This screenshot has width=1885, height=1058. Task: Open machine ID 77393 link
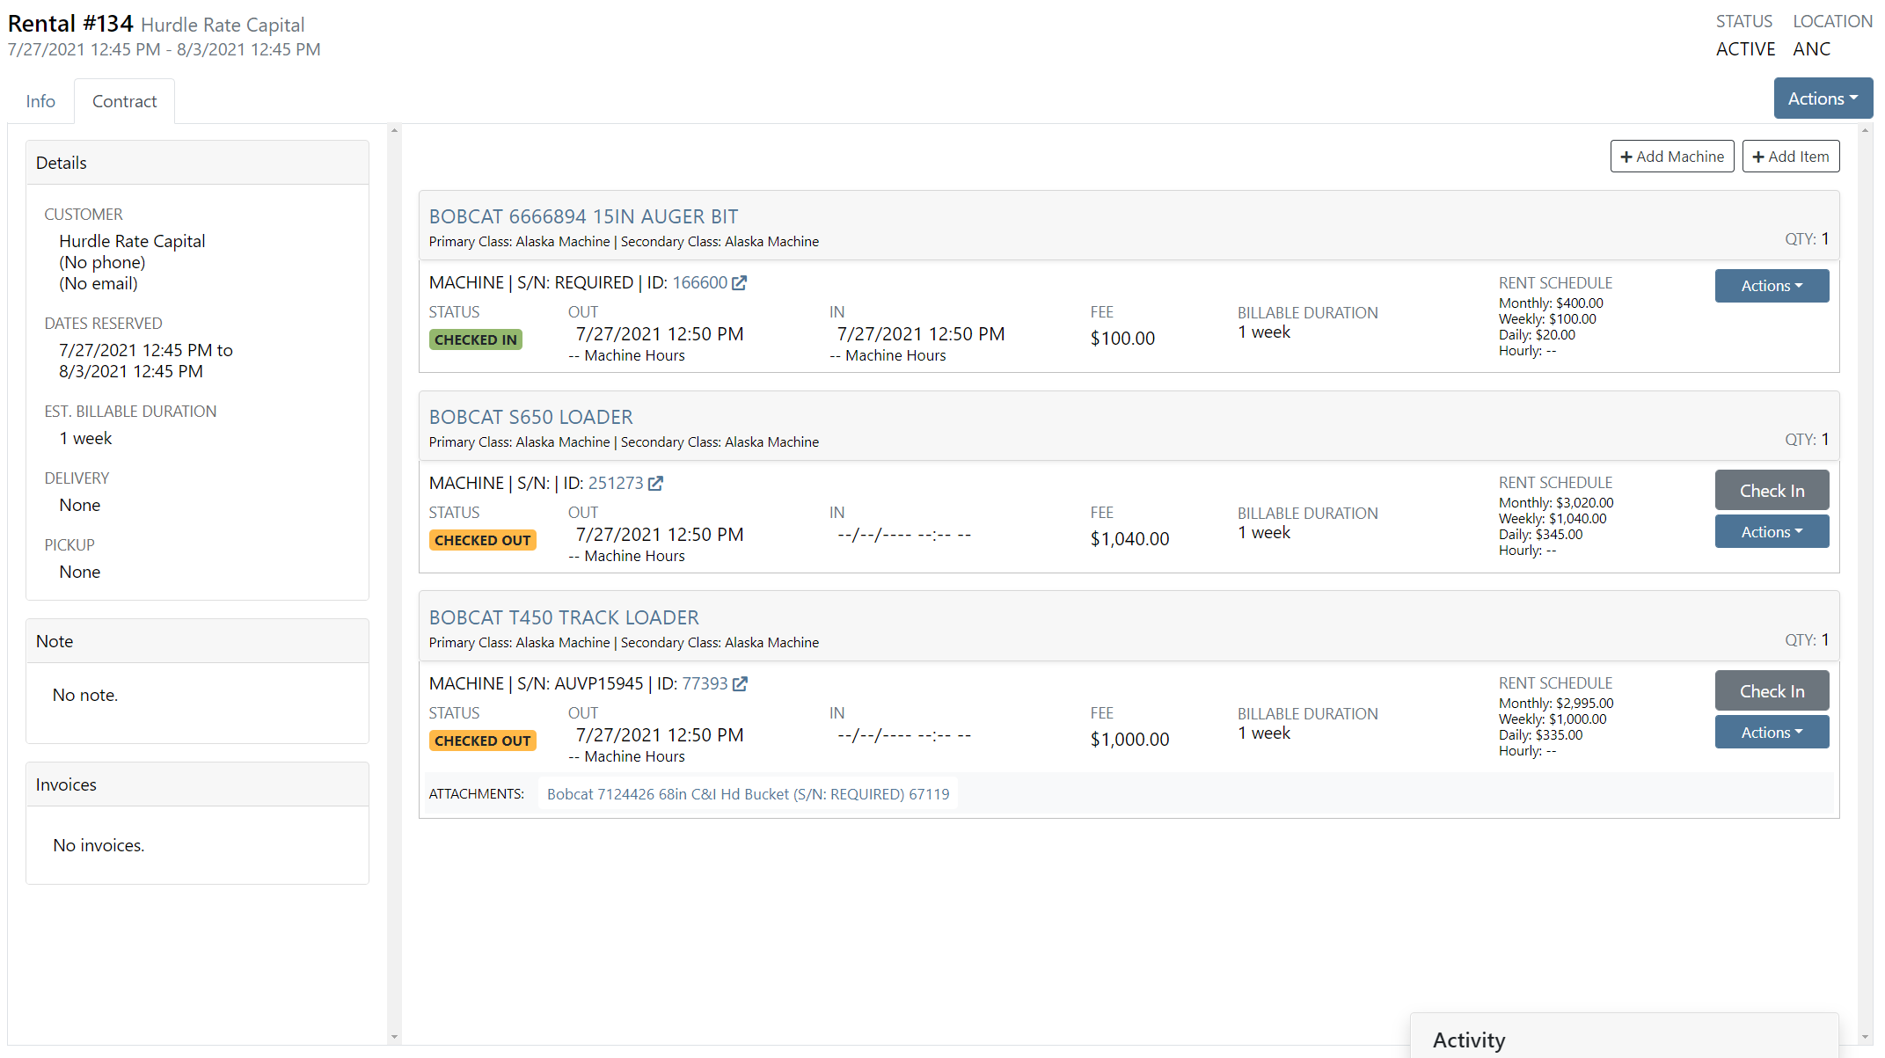pyautogui.click(x=705, y=684)
